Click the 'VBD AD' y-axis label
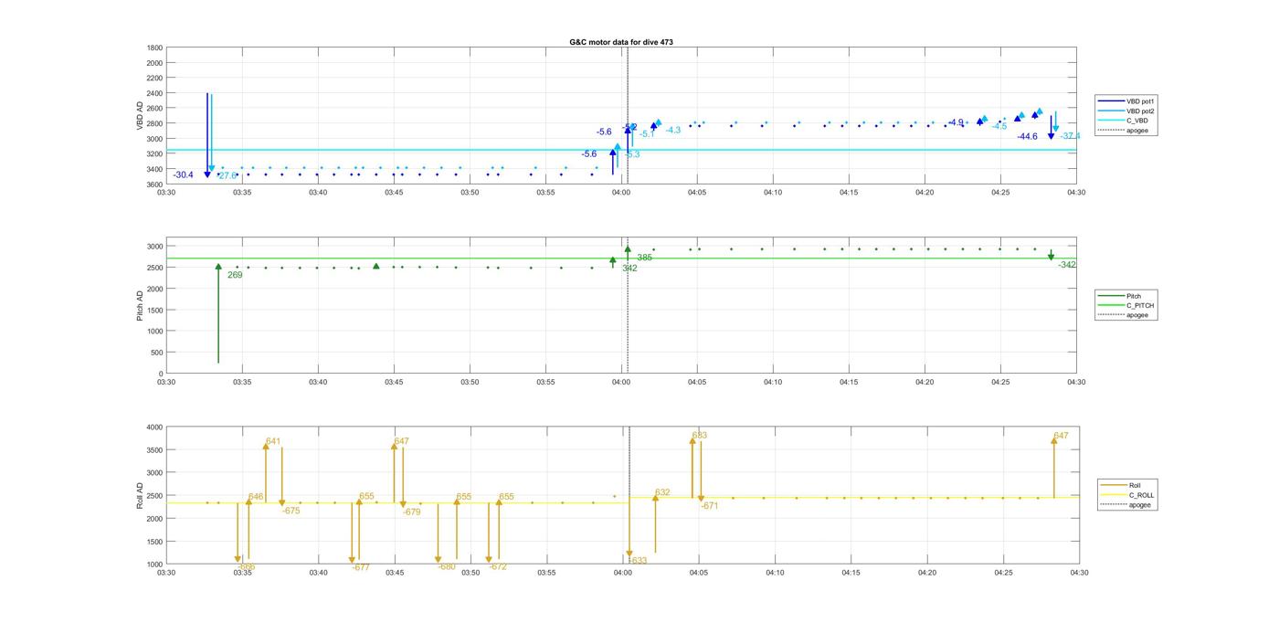The height and width of the screenshot is (633, 1279). (x=142, y=116)
